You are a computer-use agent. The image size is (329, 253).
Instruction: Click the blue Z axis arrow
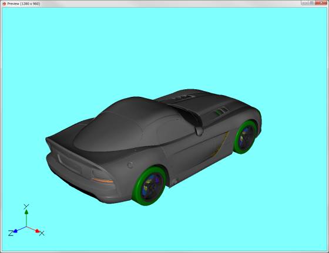click(x=15, y=231)
